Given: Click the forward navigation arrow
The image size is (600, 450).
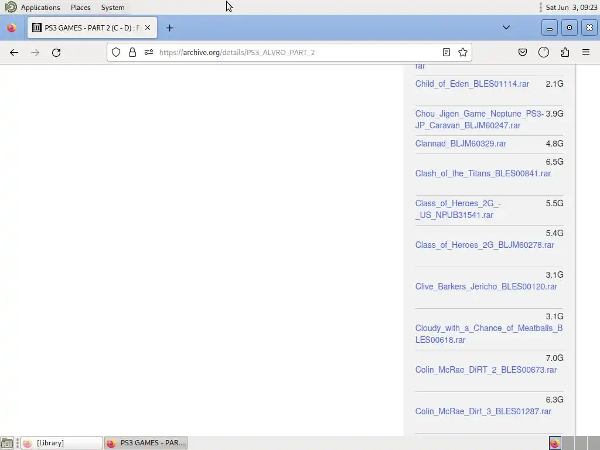Looking at the screenshot, I should [35, 52].
